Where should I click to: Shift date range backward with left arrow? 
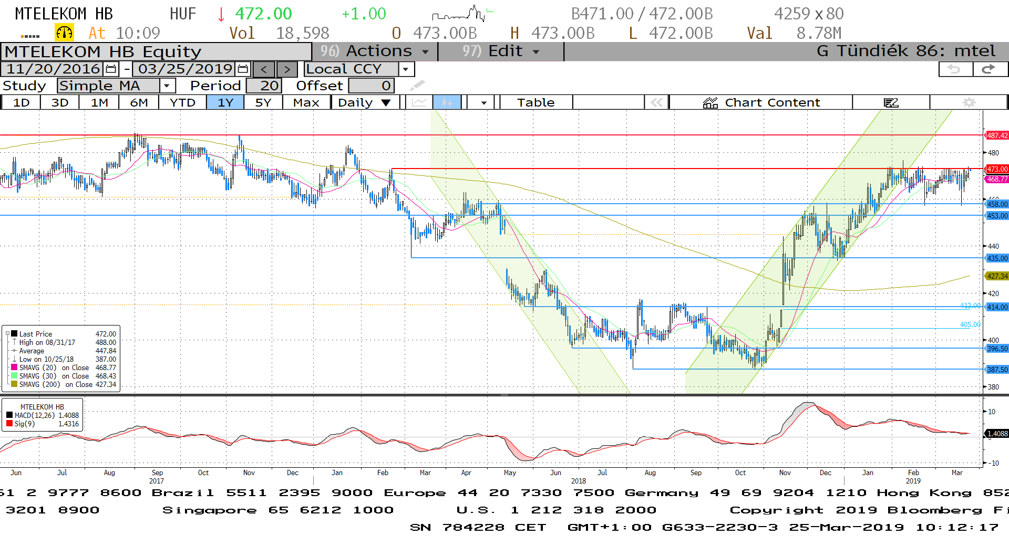pos(264,69)
